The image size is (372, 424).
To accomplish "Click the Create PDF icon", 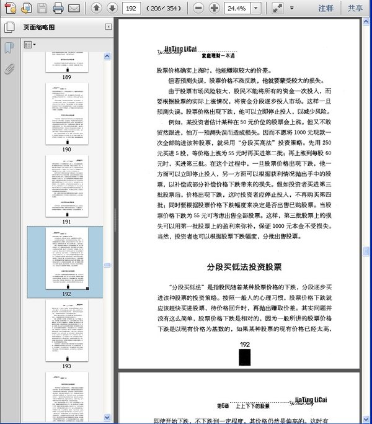I will 11,8.
